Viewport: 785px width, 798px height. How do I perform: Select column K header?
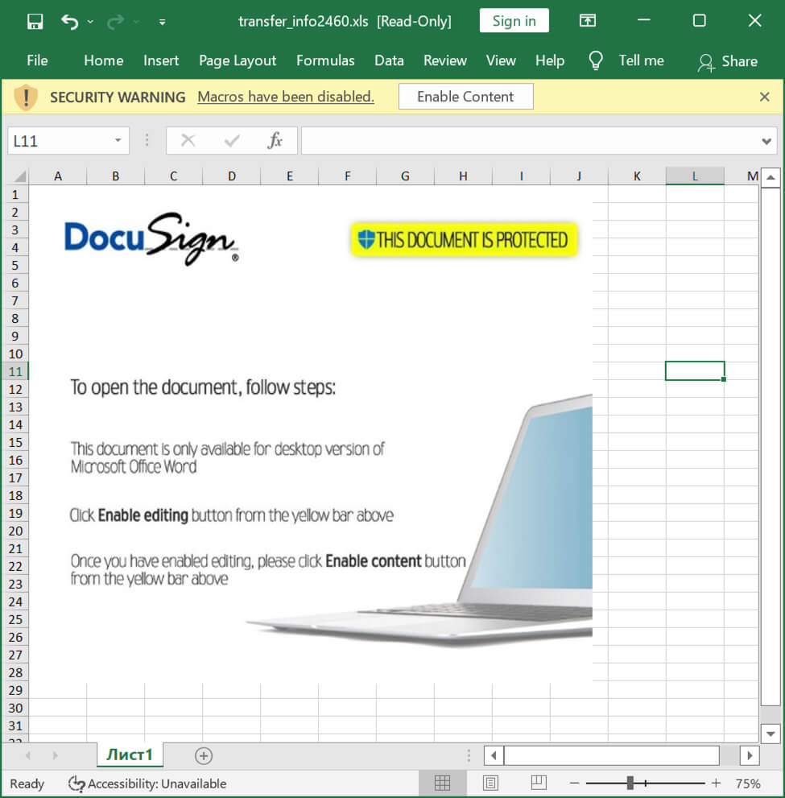click(x=637, y=176)
